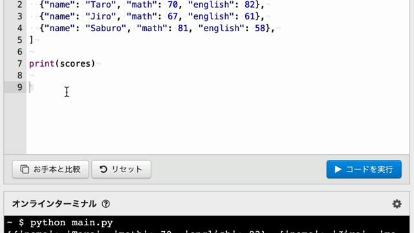The height and width of the screenshot is (233, 414).
Task: Open terminal settings gear icon
Action: (x=397, y=204)
